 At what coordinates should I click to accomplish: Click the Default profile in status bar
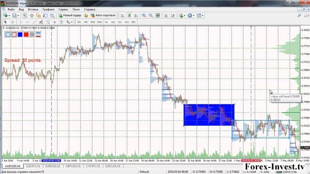point(144,172)
